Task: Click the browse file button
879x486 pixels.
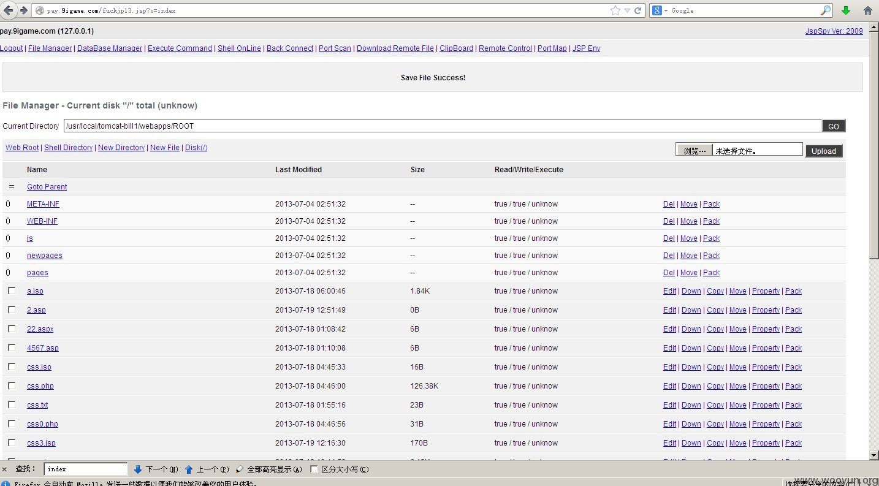Action: (694, 150)
